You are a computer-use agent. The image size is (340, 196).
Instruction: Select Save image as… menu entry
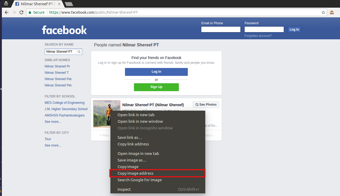(x=158, y=160)
